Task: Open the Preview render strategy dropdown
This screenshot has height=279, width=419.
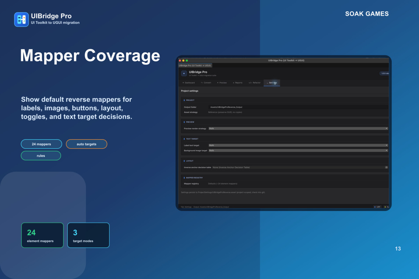Action: pos(298,128)
